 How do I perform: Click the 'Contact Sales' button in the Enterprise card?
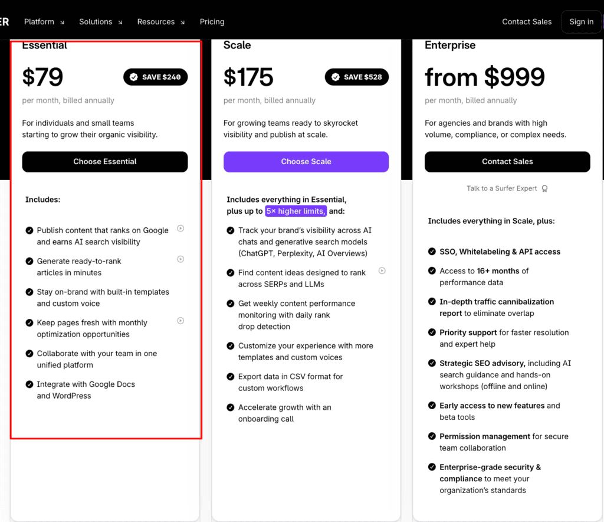tap(507, 161)
